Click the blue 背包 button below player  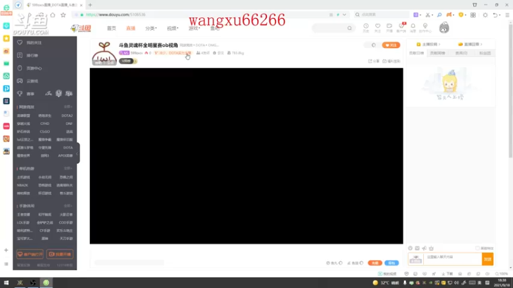(392, 263)
